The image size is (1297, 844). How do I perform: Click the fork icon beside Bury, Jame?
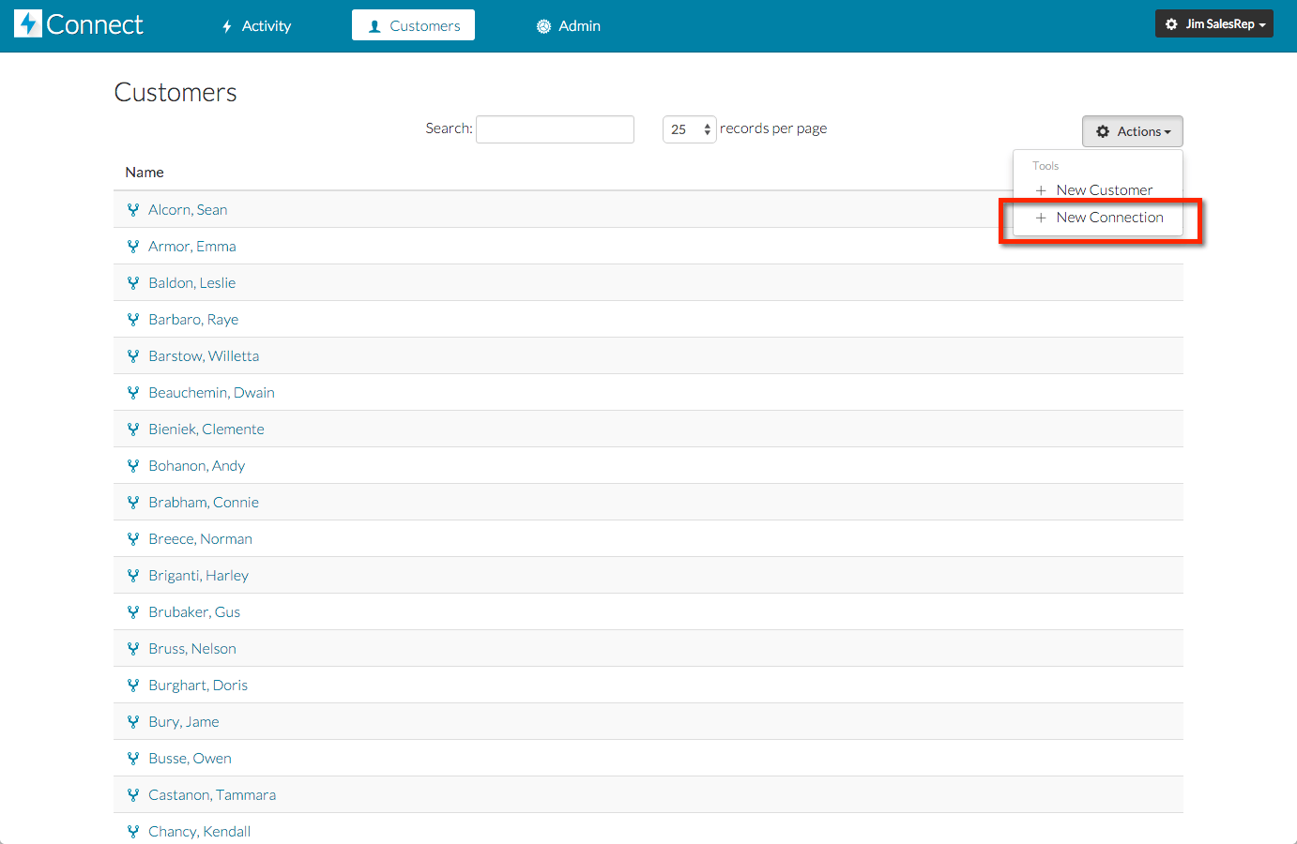[133, 722]
